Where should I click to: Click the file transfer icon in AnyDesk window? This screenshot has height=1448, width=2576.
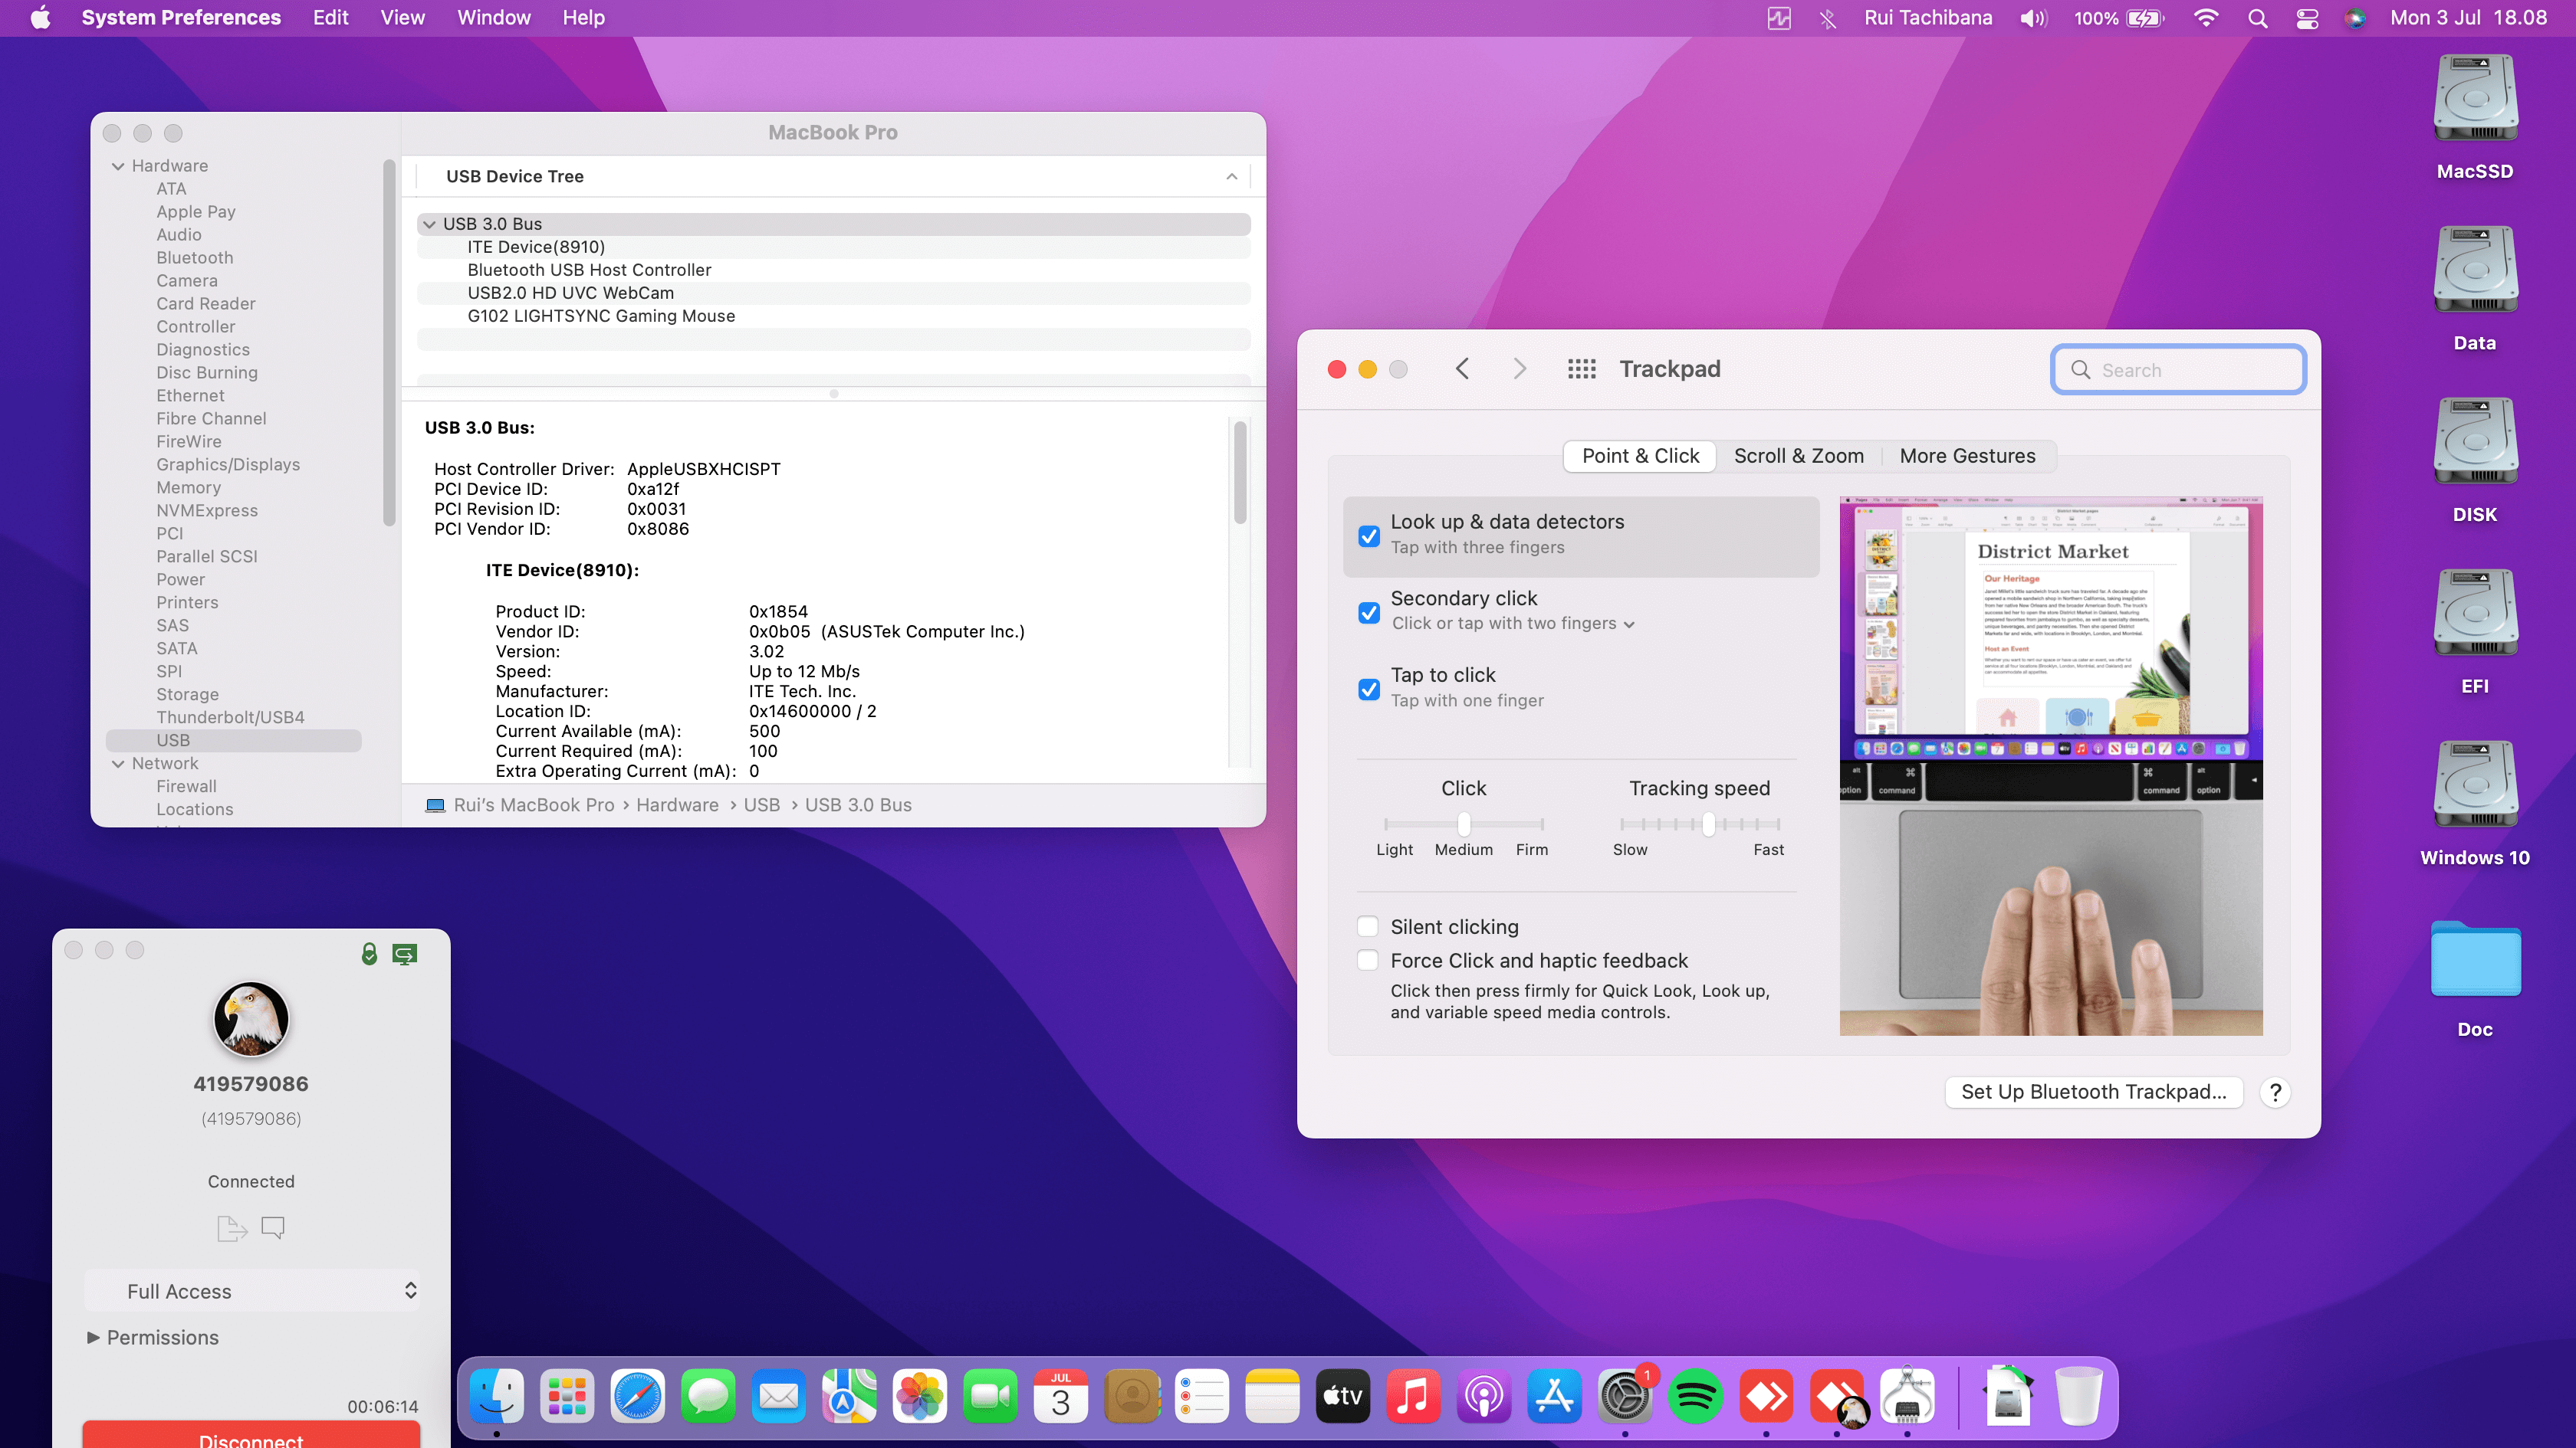point(232,1228)
